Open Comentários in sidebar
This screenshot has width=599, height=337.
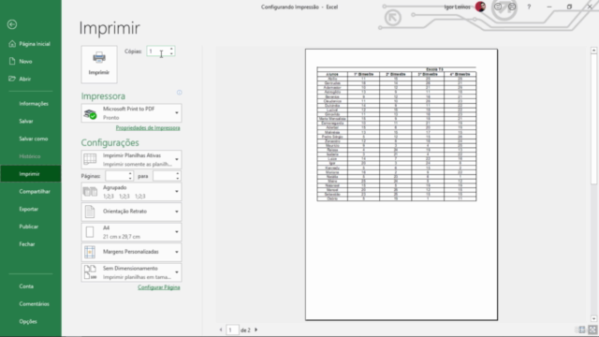coord(31,303)
